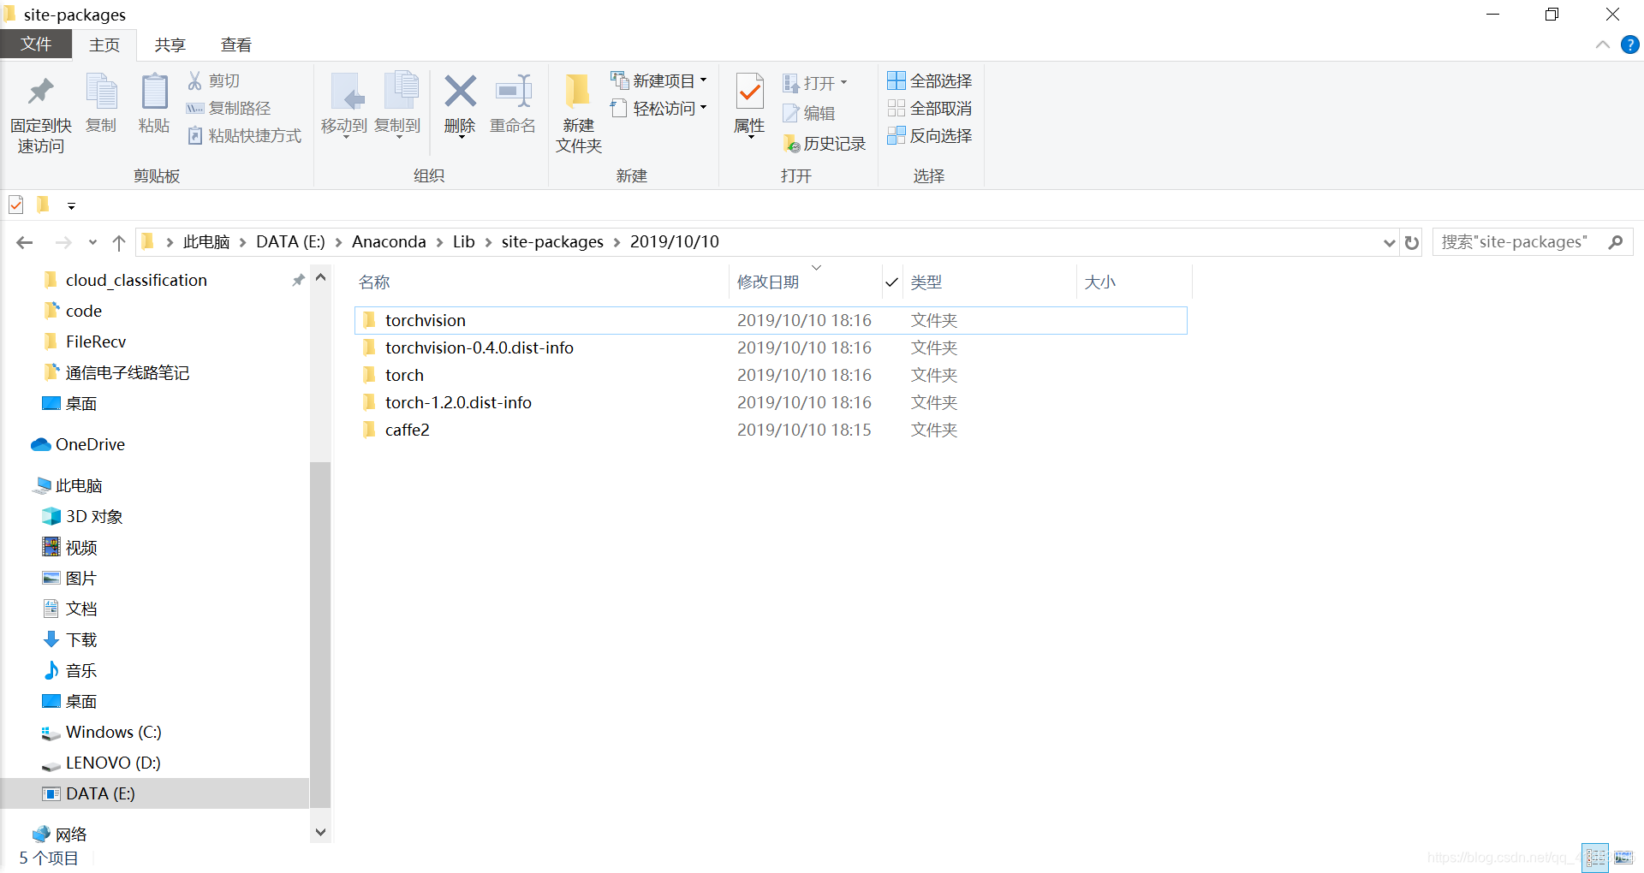Expand the breadcrumb chevron after Lib
The image size is (1644, 873).
pyautogui.click(x=488, y=242)
